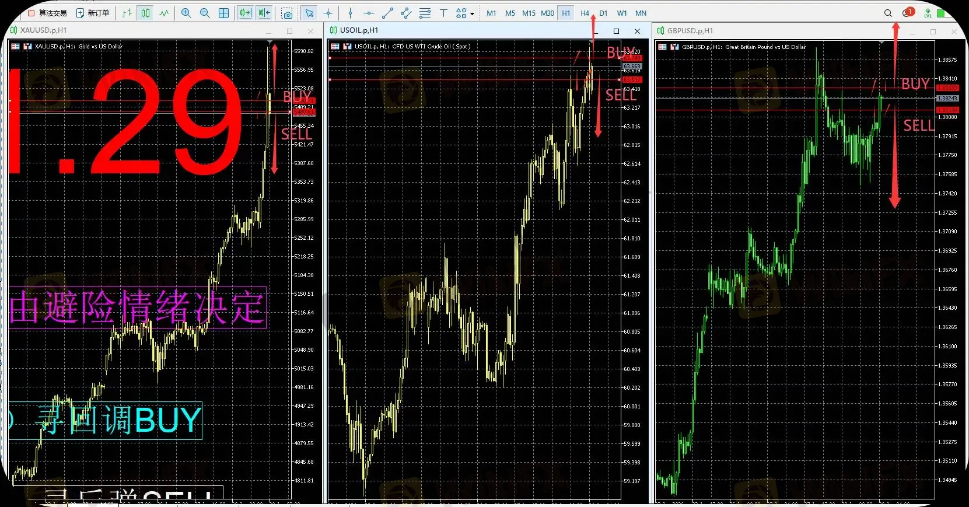Select the arrow cursor tool

pos(309,13)
